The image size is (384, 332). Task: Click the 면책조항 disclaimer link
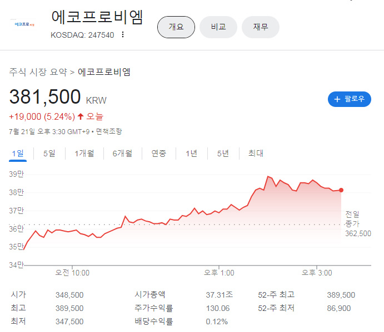click(109, 132)
